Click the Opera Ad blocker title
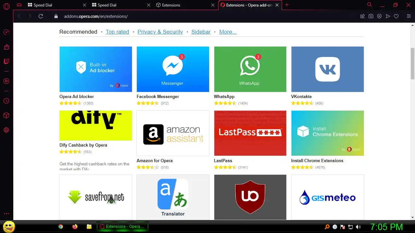The height and width of the screenshot is (233, 415). pyautogui.click(x=77, y=96)
